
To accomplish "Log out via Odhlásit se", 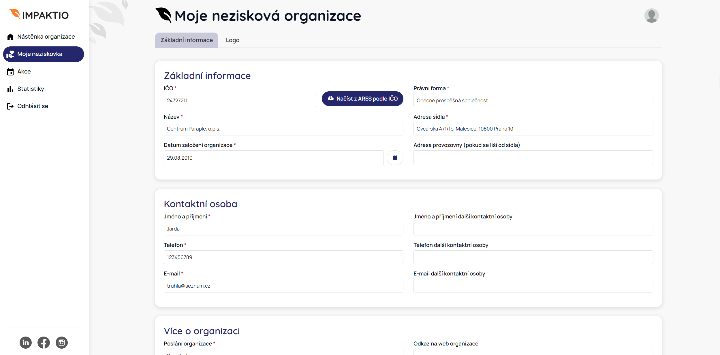I will point(33,106).
